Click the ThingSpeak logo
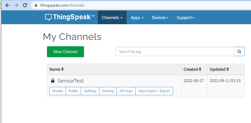 tap(70, 17)
